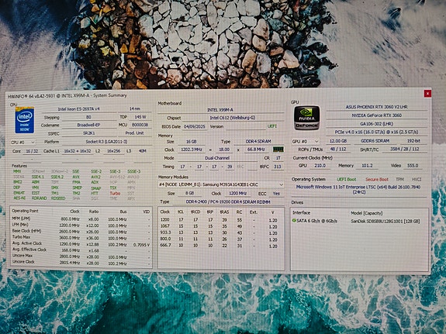Click the L3 cache value 40M

pyautogui.click(x=142, y=151)
